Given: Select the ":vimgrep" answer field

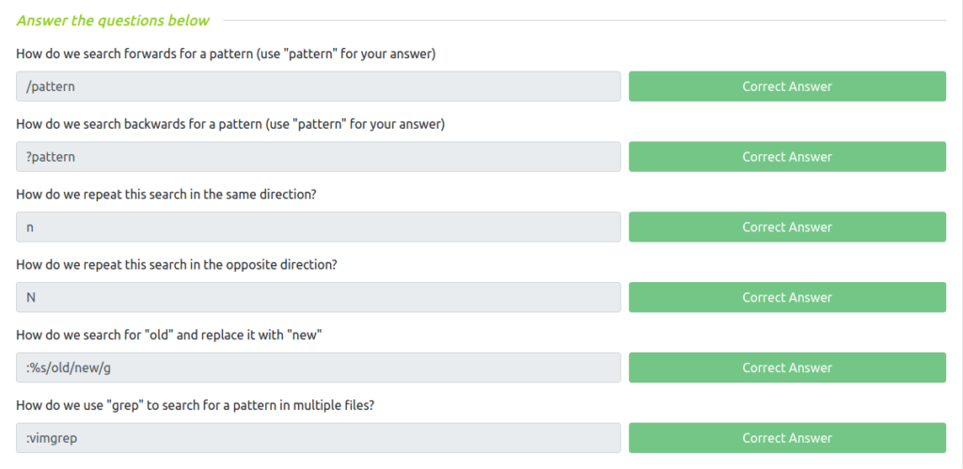Looking at the screenshot, I should 318,438.
